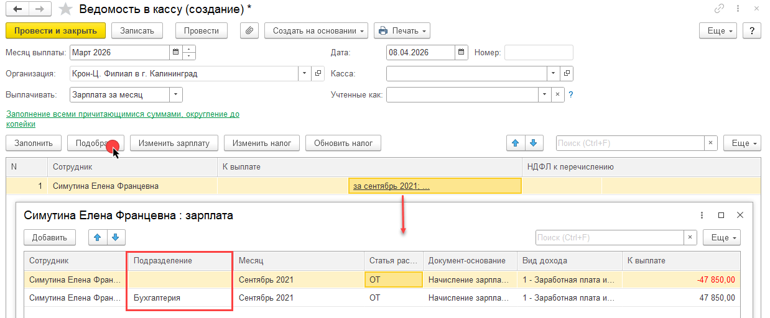This screenshot has height=318, width=770.
Task: Clear the Учтенные как field
Action: pos(558,95)
